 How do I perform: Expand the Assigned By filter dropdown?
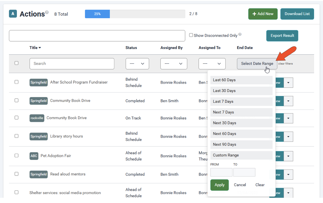pyautogui.click(x=174, y=64)
